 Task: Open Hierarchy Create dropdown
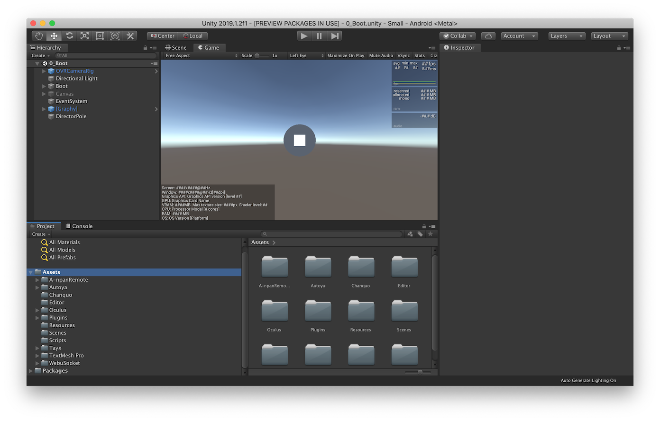tap(41, 56)
